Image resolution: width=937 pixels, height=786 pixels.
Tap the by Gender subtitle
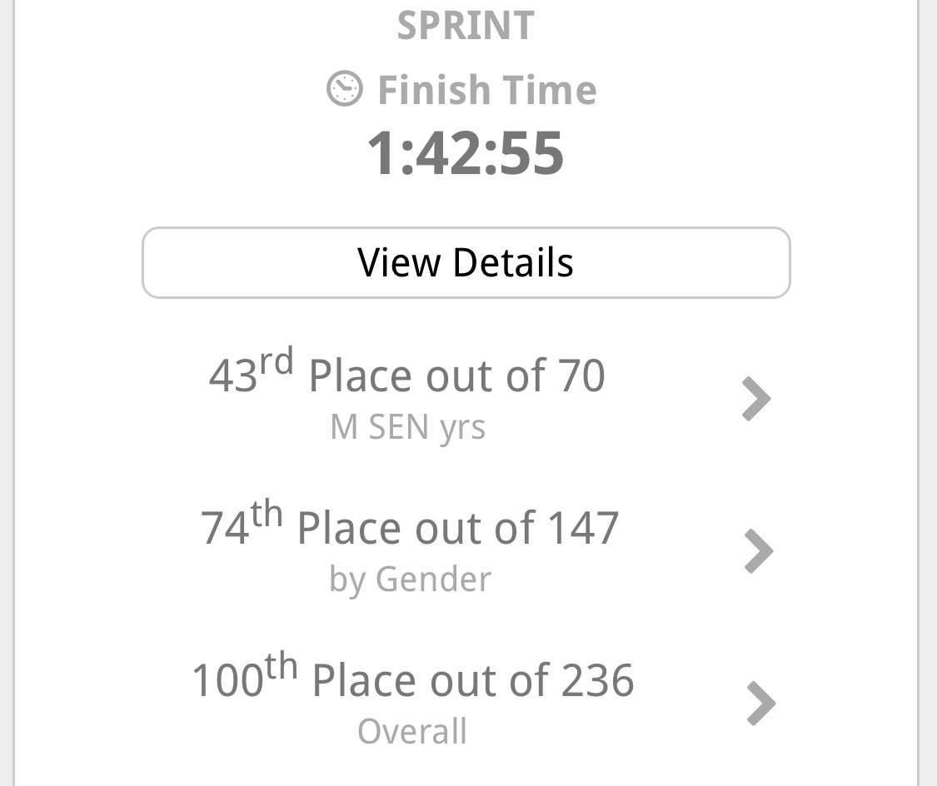(410, 580)
